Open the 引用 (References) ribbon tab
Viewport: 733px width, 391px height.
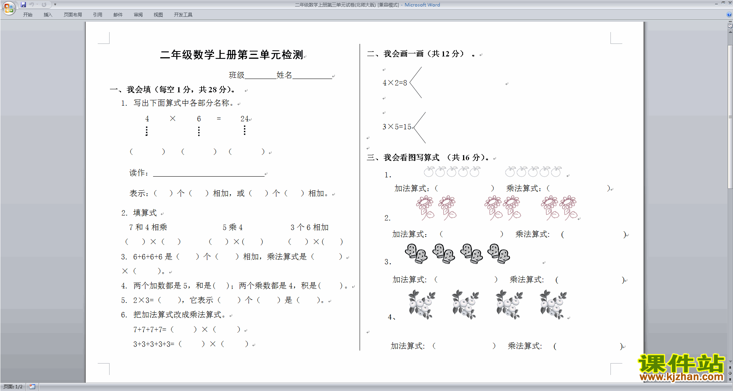tap(98, 15)
